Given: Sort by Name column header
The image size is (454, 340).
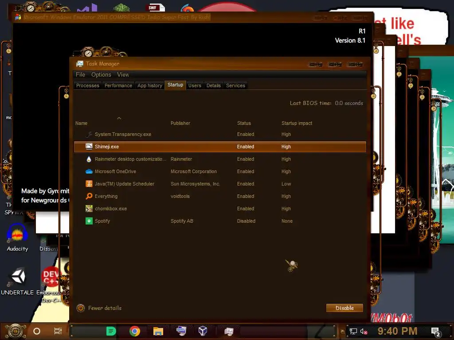Looking at the screenshot, I should 82,123.
